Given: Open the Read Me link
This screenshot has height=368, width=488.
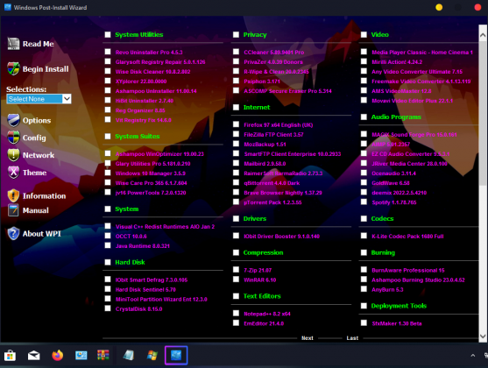Looking at the screenshot, I should 39,44.
